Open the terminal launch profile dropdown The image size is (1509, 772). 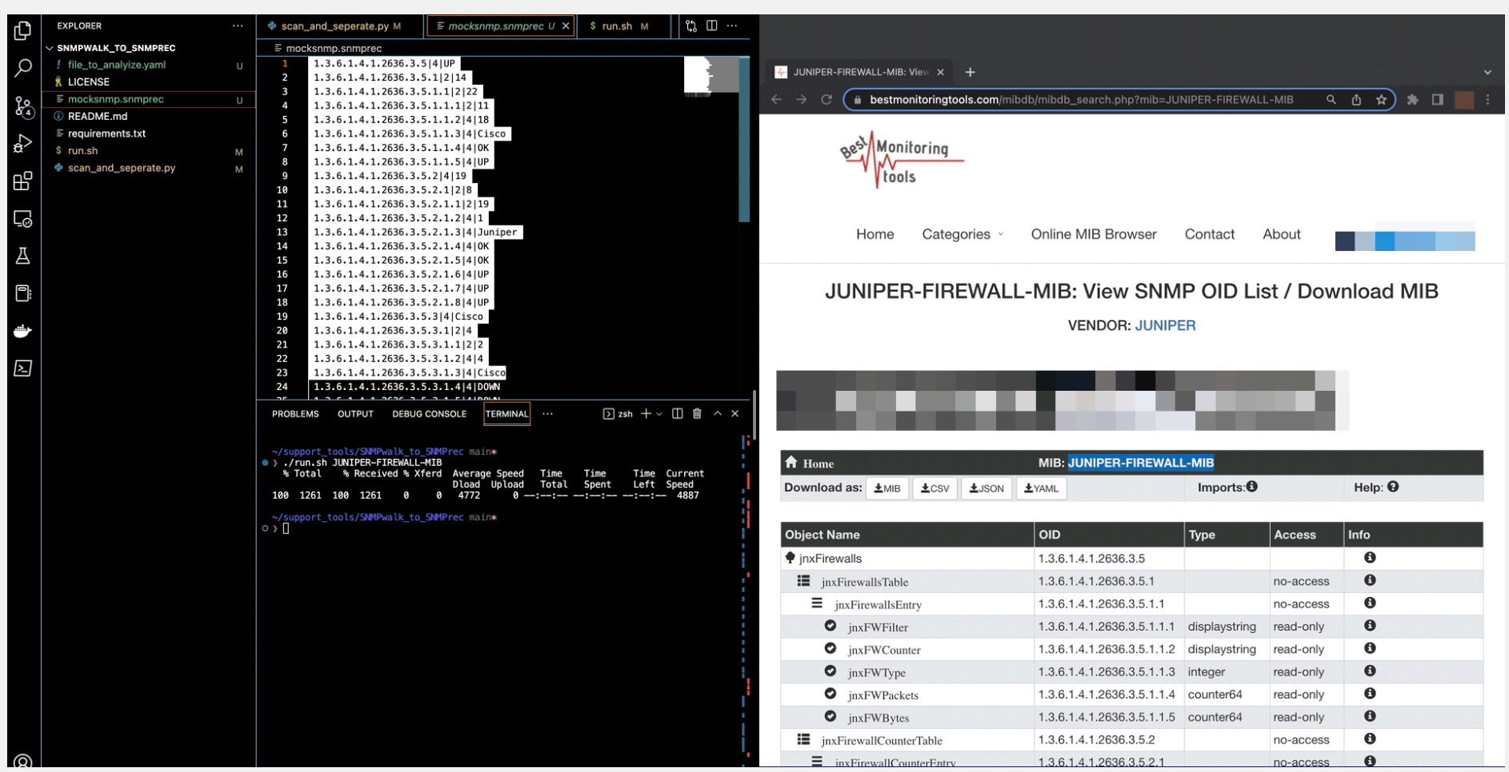(659, 414)
